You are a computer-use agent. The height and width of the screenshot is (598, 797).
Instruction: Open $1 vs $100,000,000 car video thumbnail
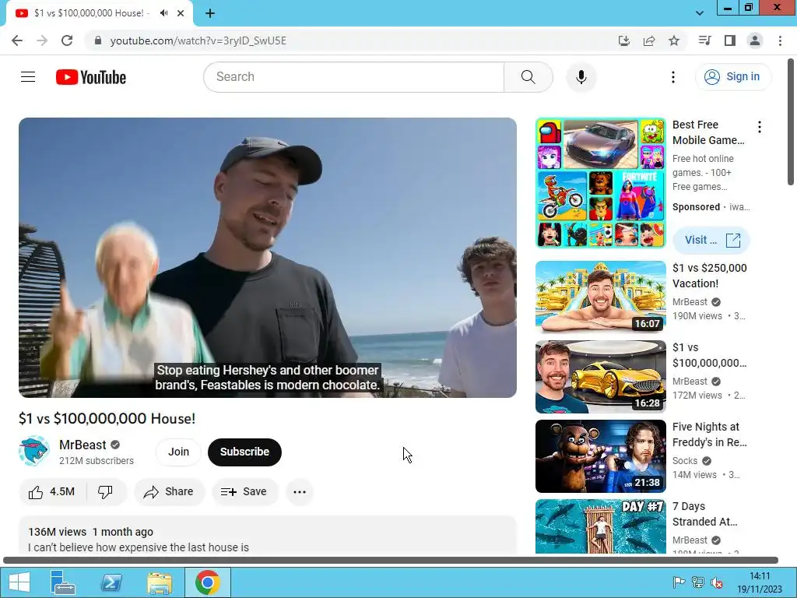[x=600, y=377]
